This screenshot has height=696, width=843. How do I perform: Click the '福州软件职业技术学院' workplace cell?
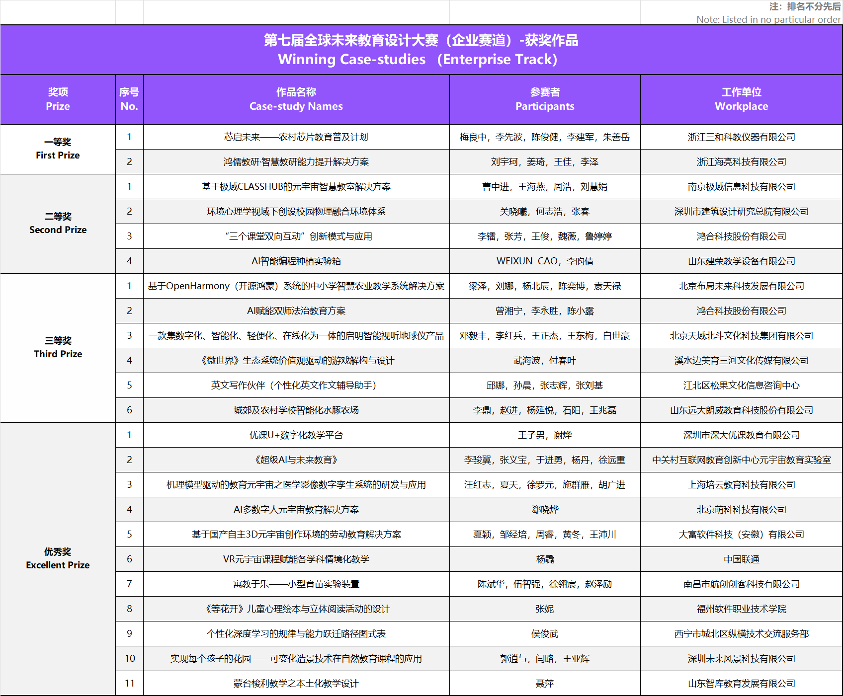(x=741, y=609)
